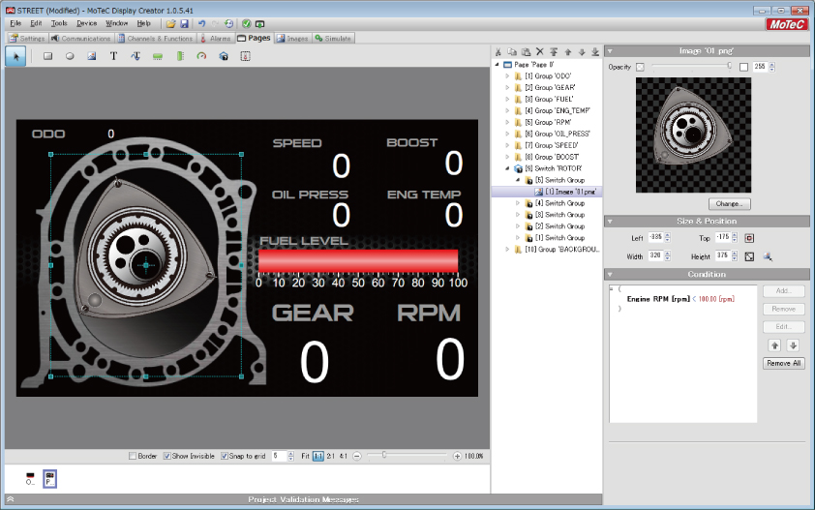Select the Rectangle shape tool
Viewport: 815px width, 510px height.
pyautogui.click(x=47, y=56)
